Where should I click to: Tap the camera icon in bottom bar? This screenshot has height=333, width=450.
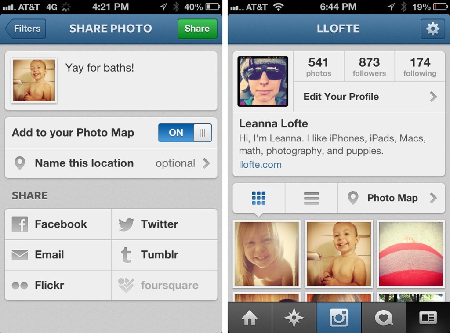click(339, 318)
